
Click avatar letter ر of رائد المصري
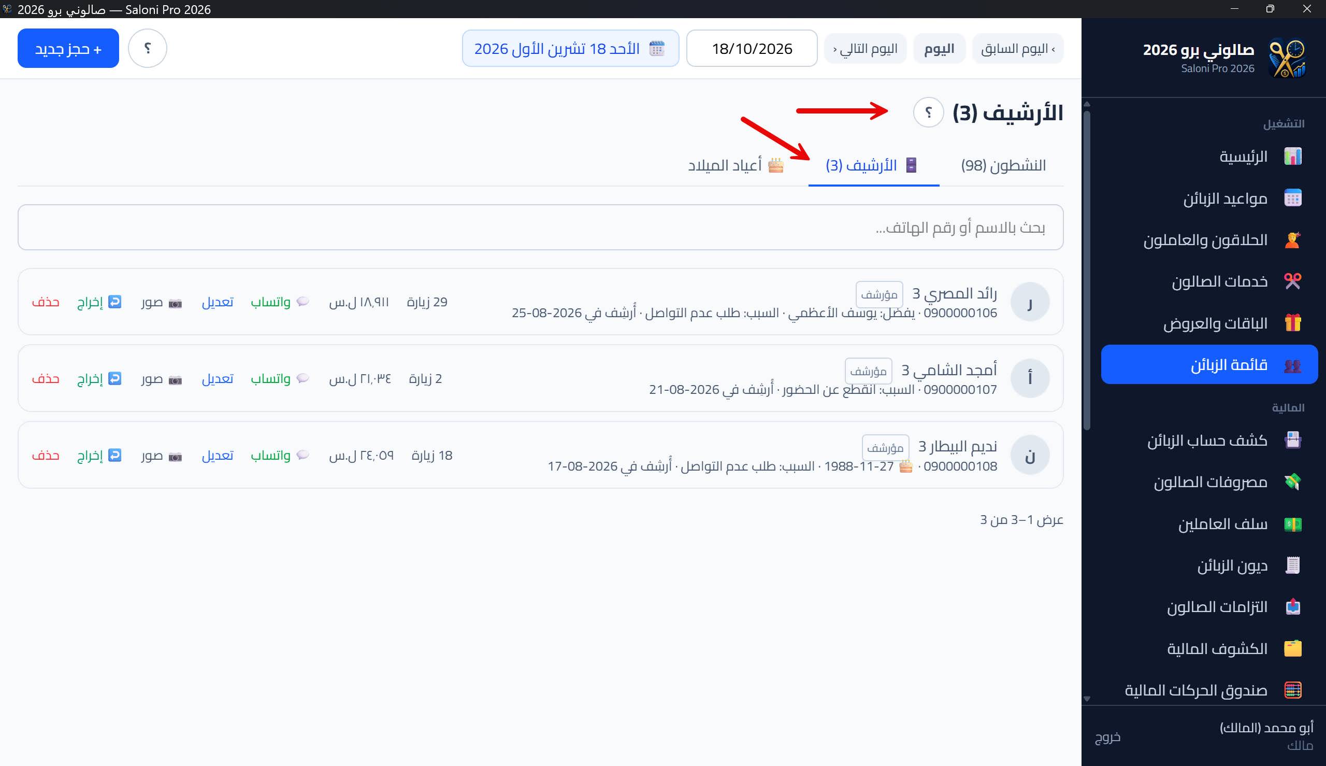tap(1030, 302)
